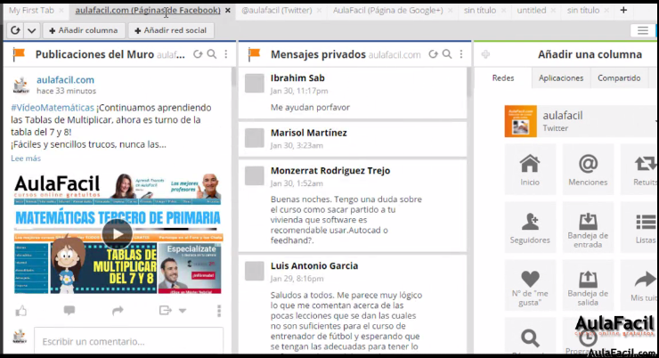This screenshot has height=358, width=659.
Task: Add the search magnifier column
Action: click(530, 336)
